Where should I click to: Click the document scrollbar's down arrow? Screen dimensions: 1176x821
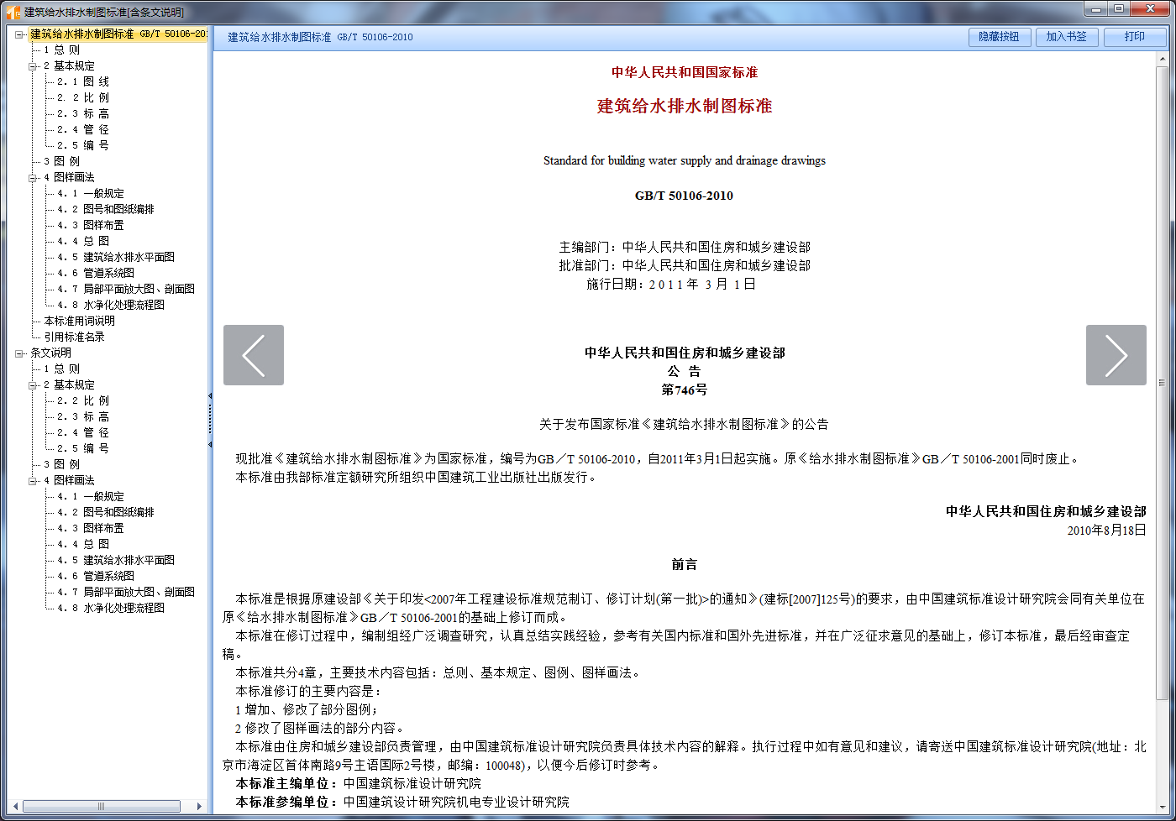click(x=1163, y=808)
